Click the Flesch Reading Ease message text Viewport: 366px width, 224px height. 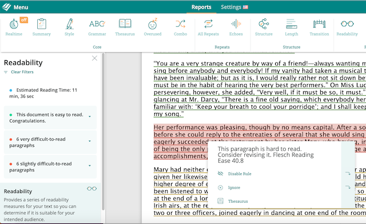(x=265, y=155)
